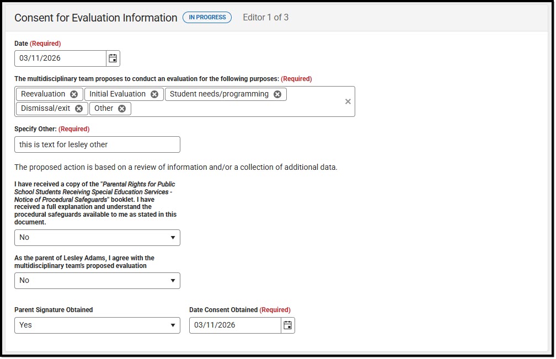Image resolution: width=556 pixels, height=359 pixels.
Task: Remove the Reevaluation purpose chip
Action: coord(74,94)
